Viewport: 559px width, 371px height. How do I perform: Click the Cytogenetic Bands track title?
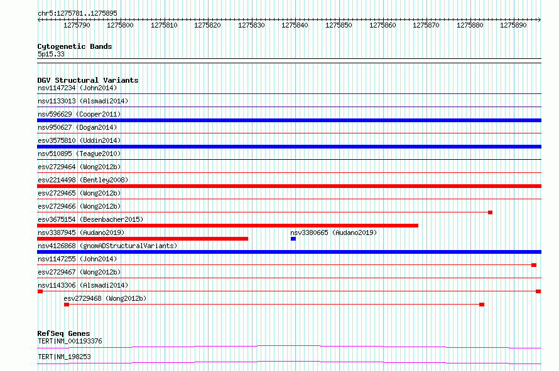[75, 46]
